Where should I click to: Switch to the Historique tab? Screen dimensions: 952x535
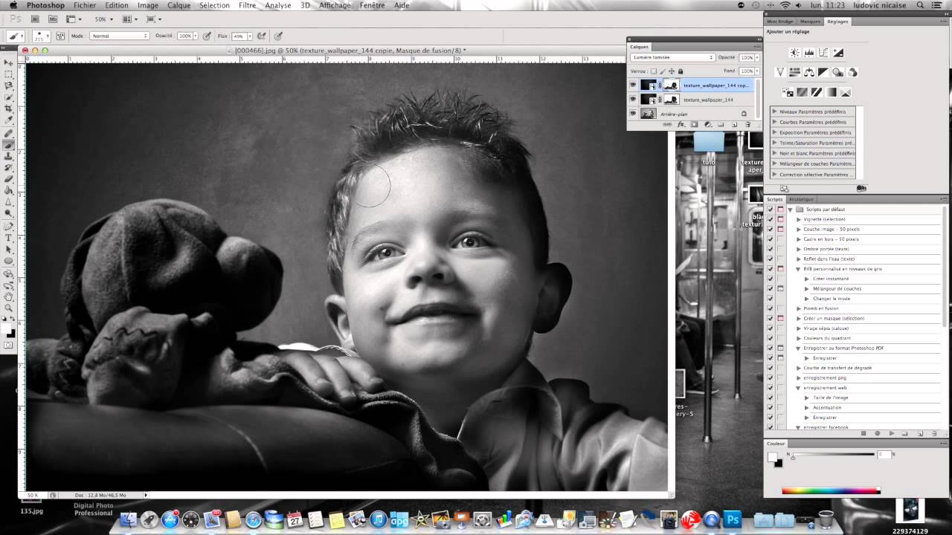(801, 199)
